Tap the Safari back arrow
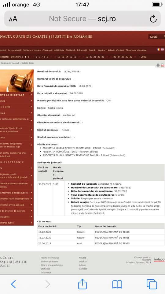 click(x=13, y=284)
